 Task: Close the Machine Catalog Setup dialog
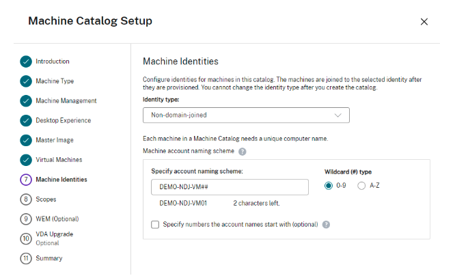[424, 22]
